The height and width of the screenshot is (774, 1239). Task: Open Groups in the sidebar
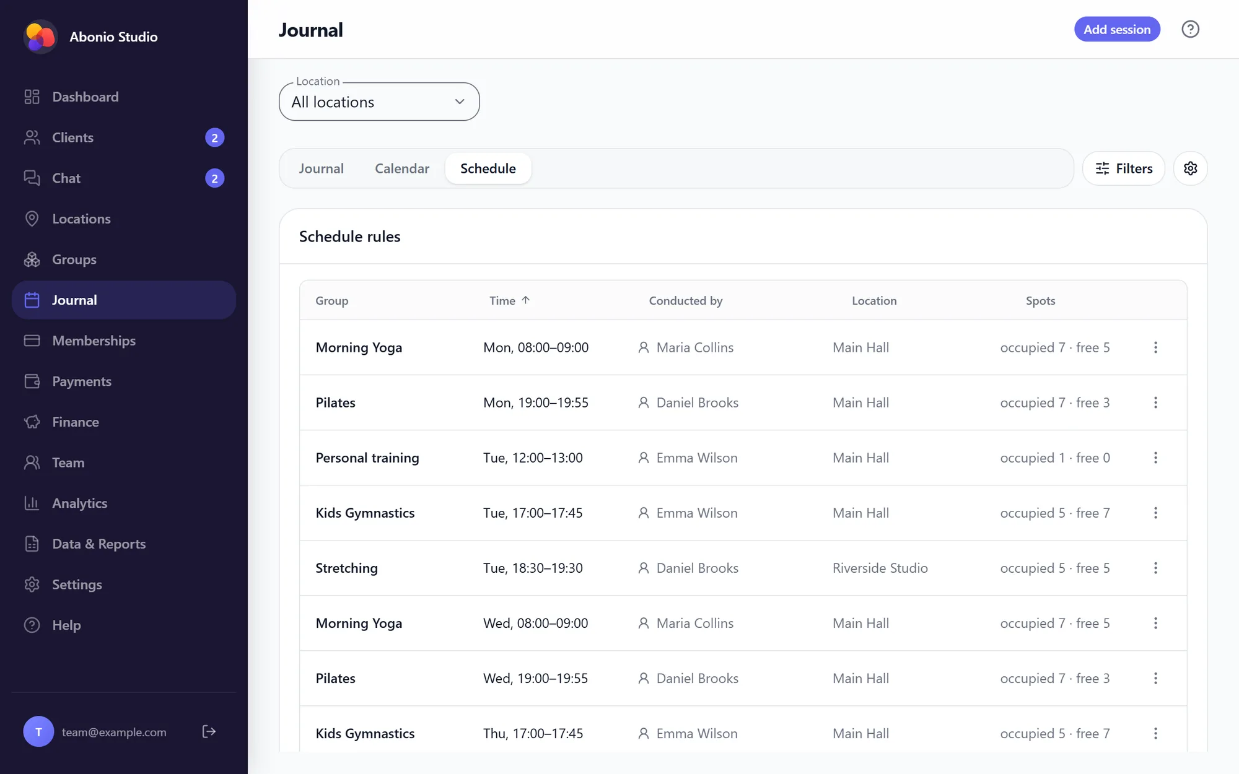[124, 259]
